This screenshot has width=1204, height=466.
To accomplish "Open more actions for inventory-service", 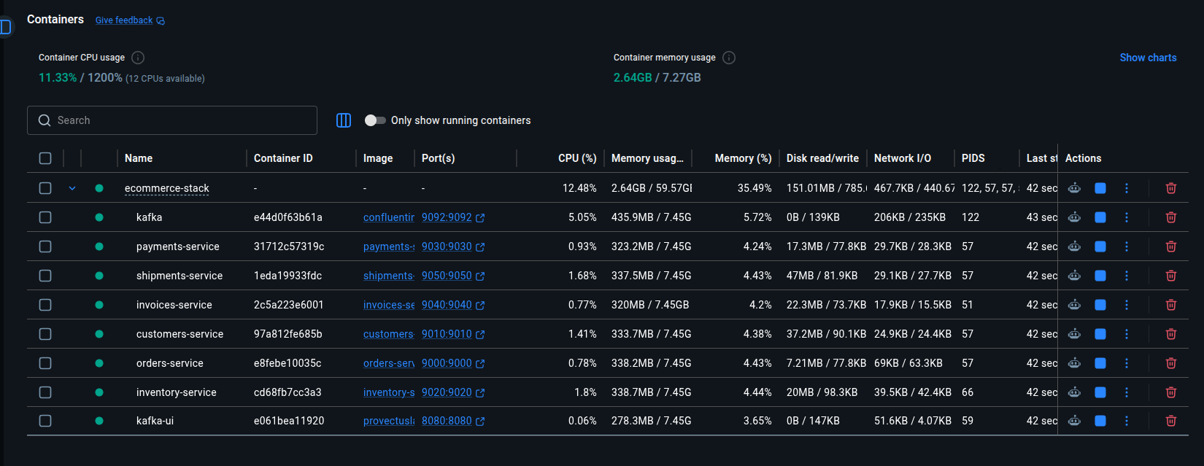I will click(1127, 392).
